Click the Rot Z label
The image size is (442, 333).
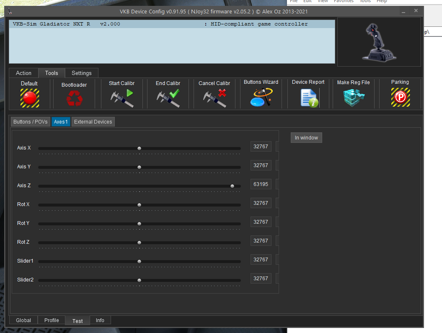tap(23, 242)
